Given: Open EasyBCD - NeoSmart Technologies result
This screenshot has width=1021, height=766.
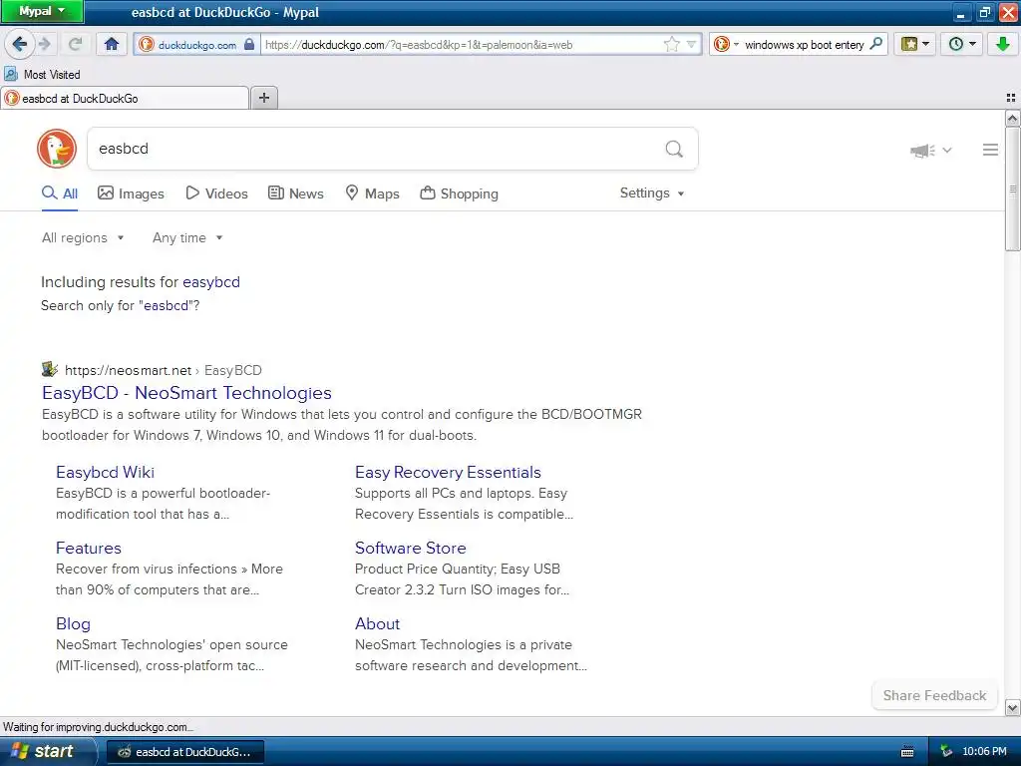Looking at the screenshot, I should [186, 393].
